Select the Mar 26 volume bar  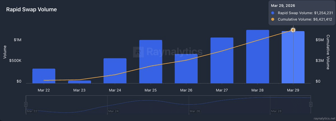[x=186, y=68]
